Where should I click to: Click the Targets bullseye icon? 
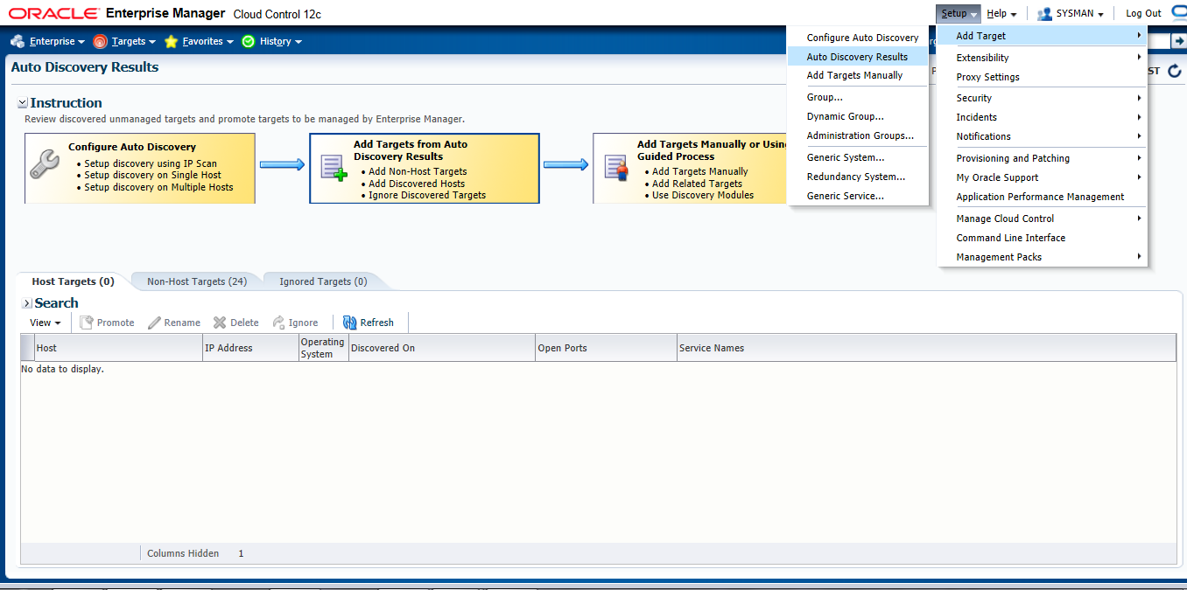[100, 41]
